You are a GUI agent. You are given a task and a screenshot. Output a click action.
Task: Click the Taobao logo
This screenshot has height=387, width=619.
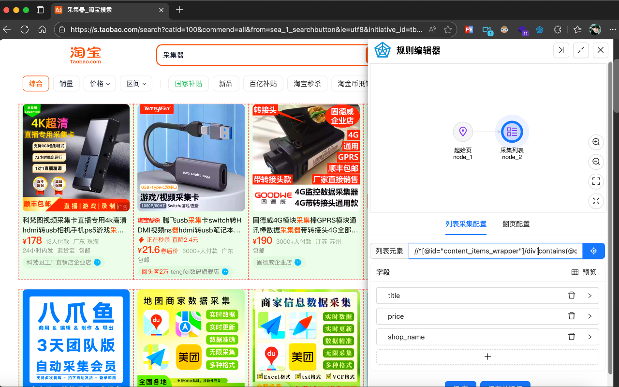pyautogui.click(x=86, y=55)
